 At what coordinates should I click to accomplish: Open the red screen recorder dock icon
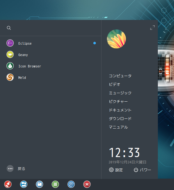(x=87, y=184)
